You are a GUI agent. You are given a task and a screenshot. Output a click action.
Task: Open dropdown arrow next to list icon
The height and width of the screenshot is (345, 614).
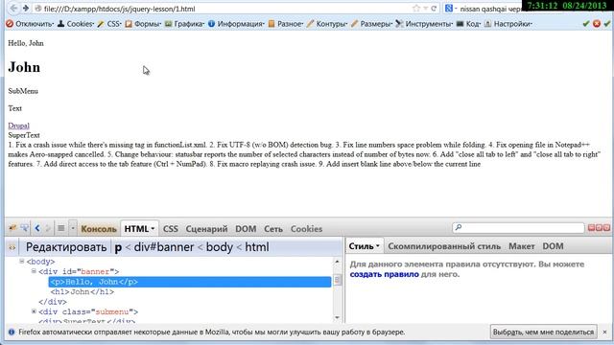click(73, 228)
